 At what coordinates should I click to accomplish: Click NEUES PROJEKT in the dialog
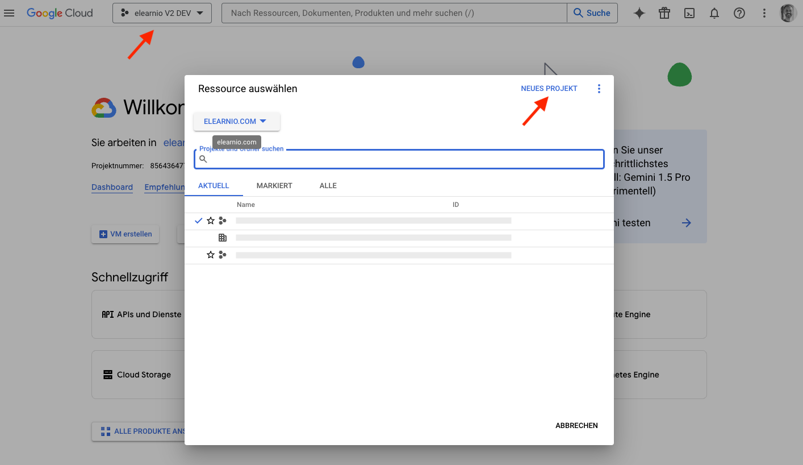click(x=549, y=89)
